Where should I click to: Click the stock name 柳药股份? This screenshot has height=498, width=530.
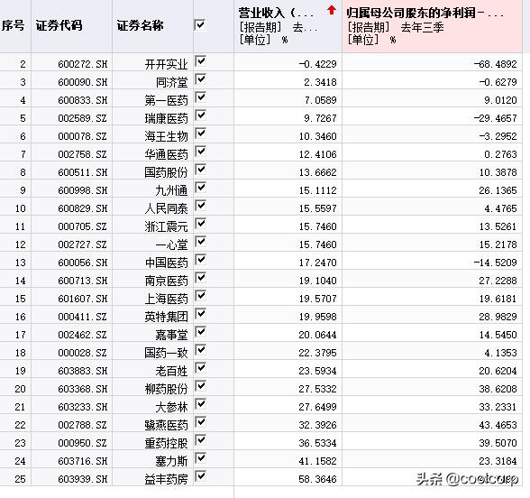click(166, 389)
